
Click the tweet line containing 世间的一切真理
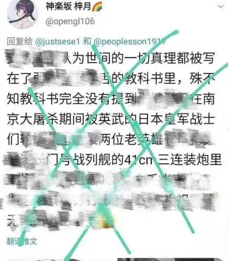[x=110, y=58]
